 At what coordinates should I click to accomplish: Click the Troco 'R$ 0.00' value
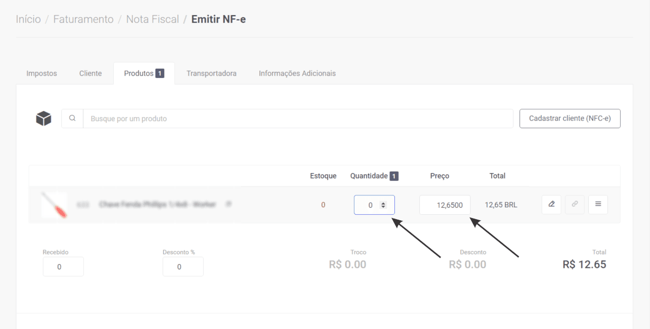348,265
